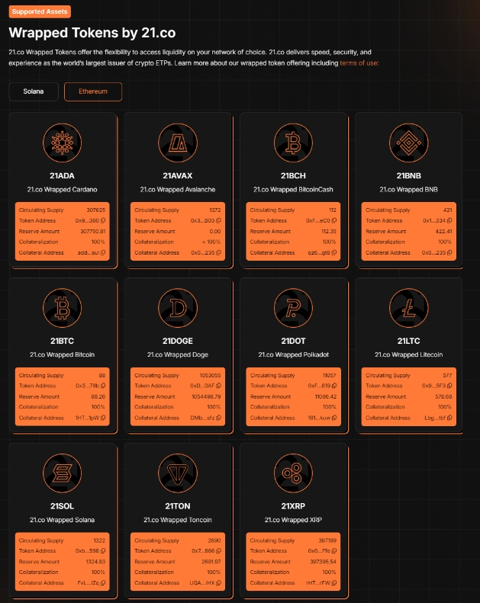Copy the 21ADA collateral address
This screenshot has height=603, width=480.
point(103,252)
